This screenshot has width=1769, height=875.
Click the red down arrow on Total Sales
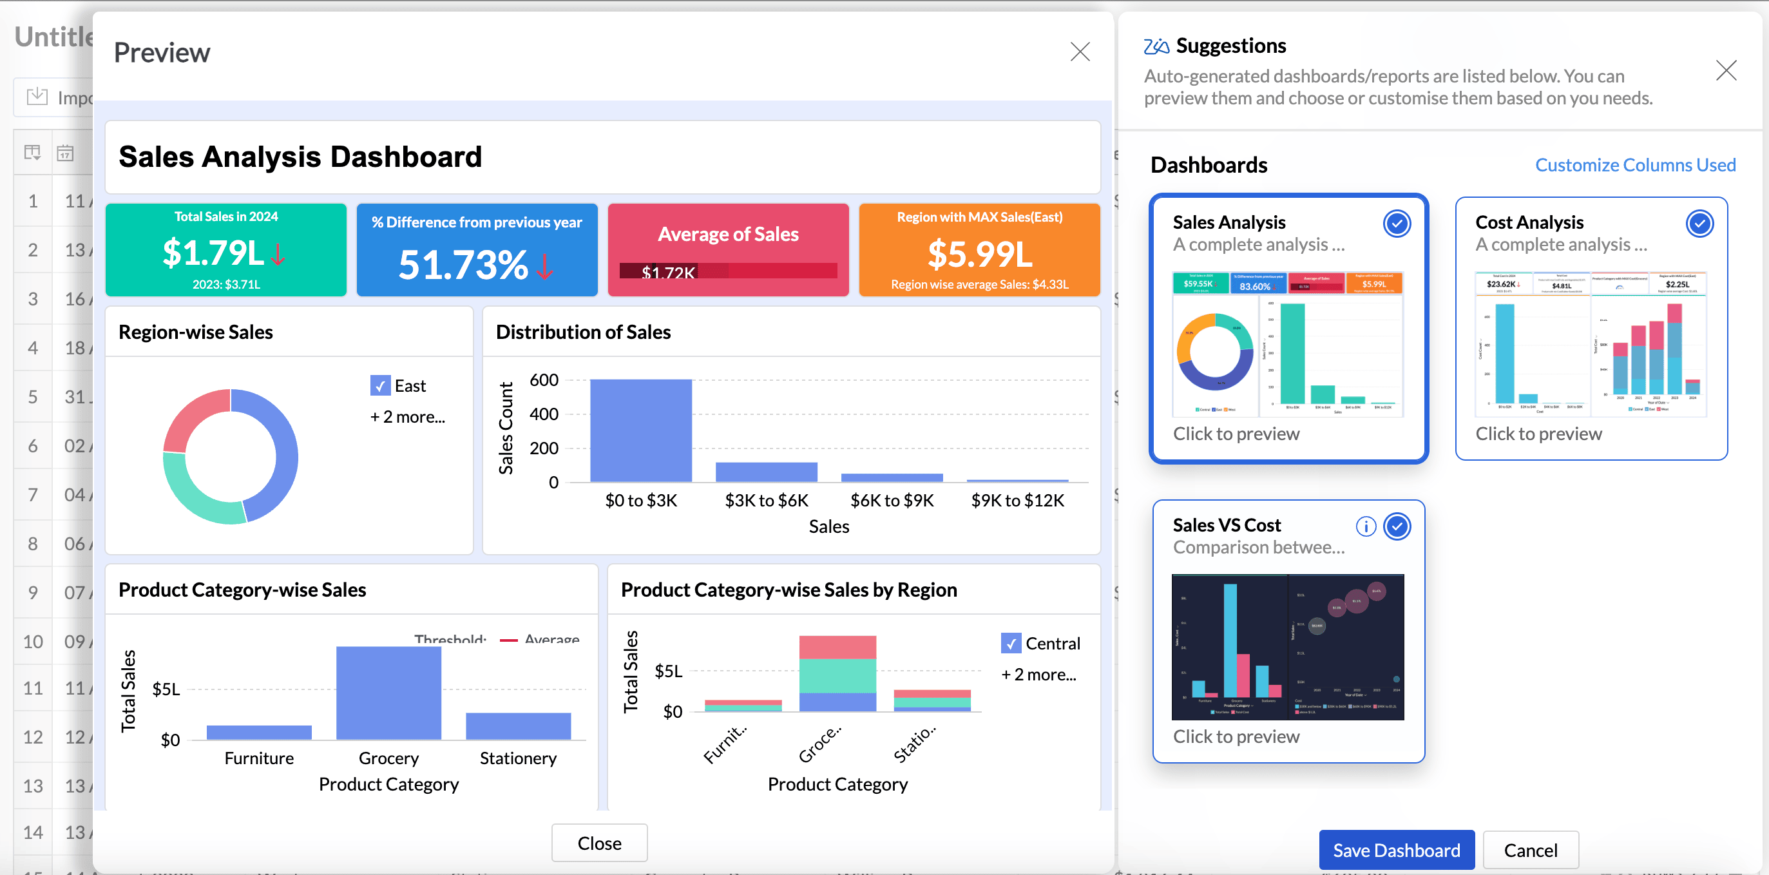click(x=278, y=254)
